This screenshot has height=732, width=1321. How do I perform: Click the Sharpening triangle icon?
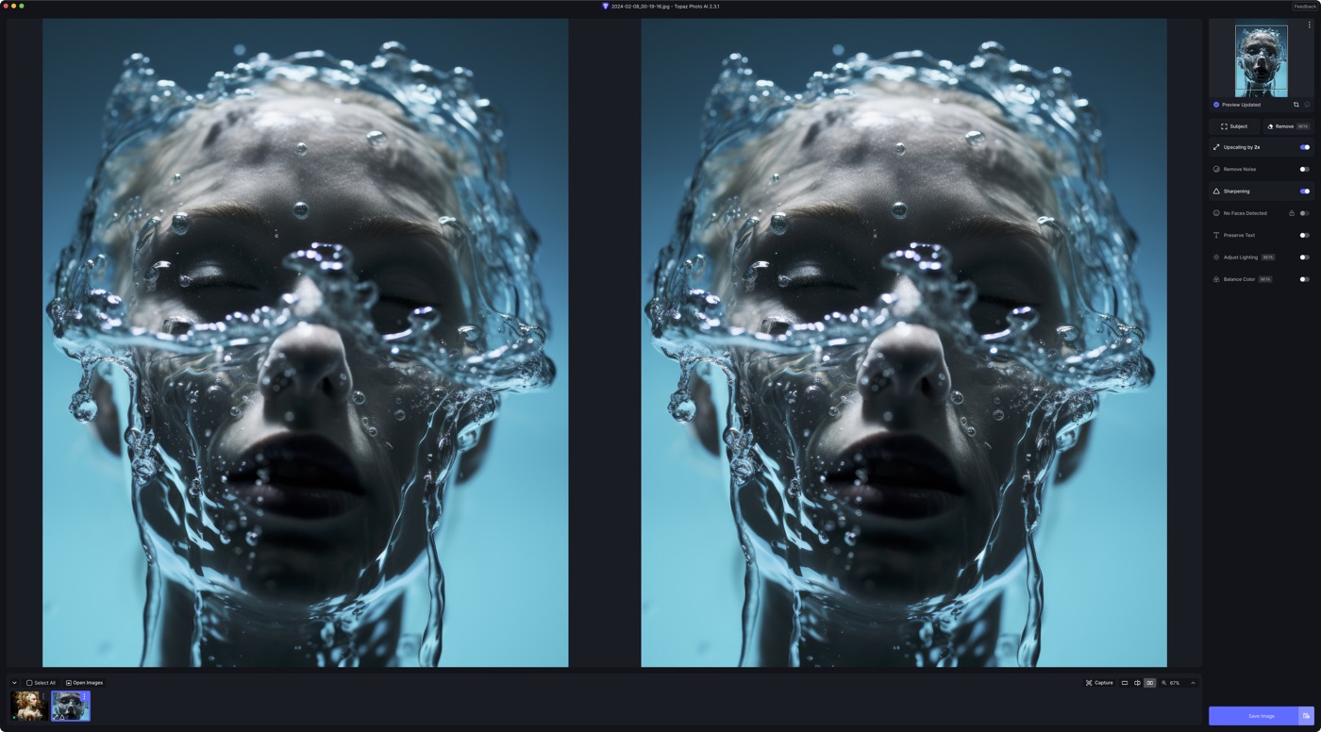pyautogui.click(x=1216, y=191)
